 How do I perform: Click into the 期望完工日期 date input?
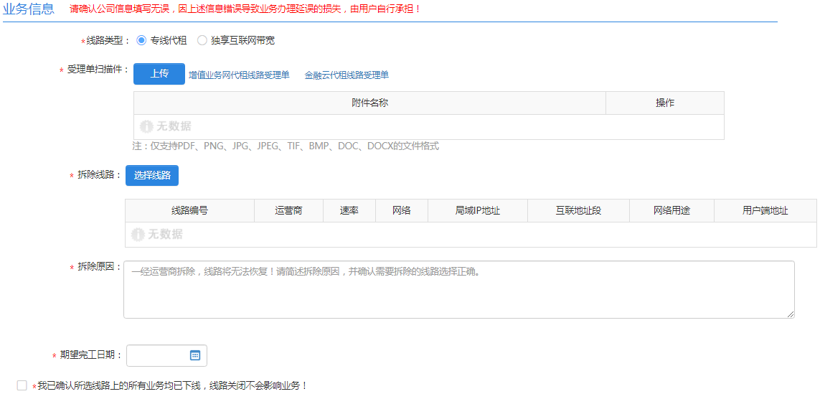[x=167, y=356]
